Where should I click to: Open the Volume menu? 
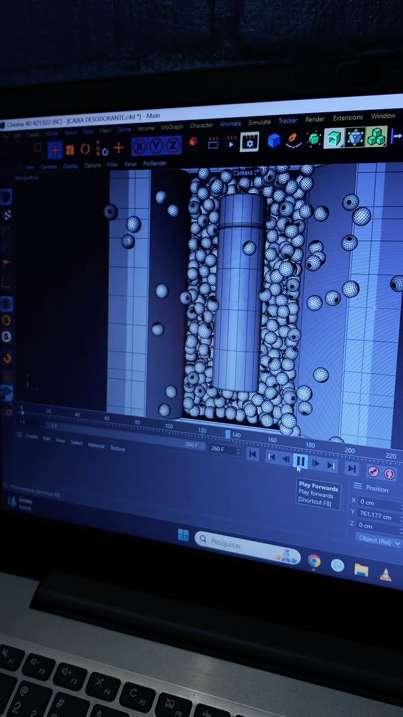pyautogui.click(x=146, y=128)
